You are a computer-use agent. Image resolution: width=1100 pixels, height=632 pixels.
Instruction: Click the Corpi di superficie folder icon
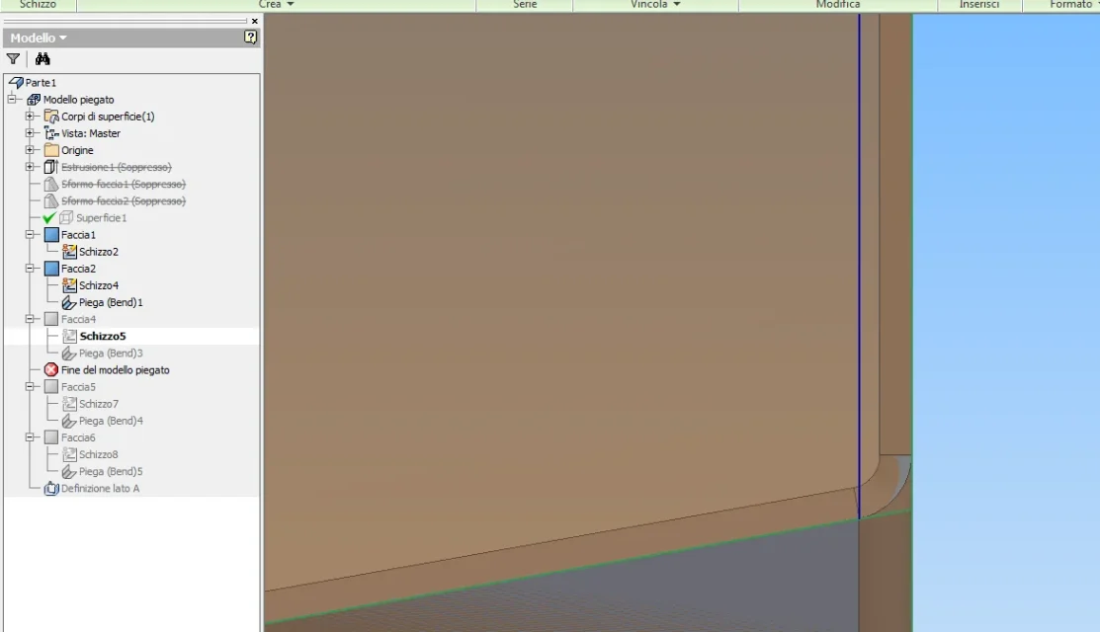pos(51,117)
